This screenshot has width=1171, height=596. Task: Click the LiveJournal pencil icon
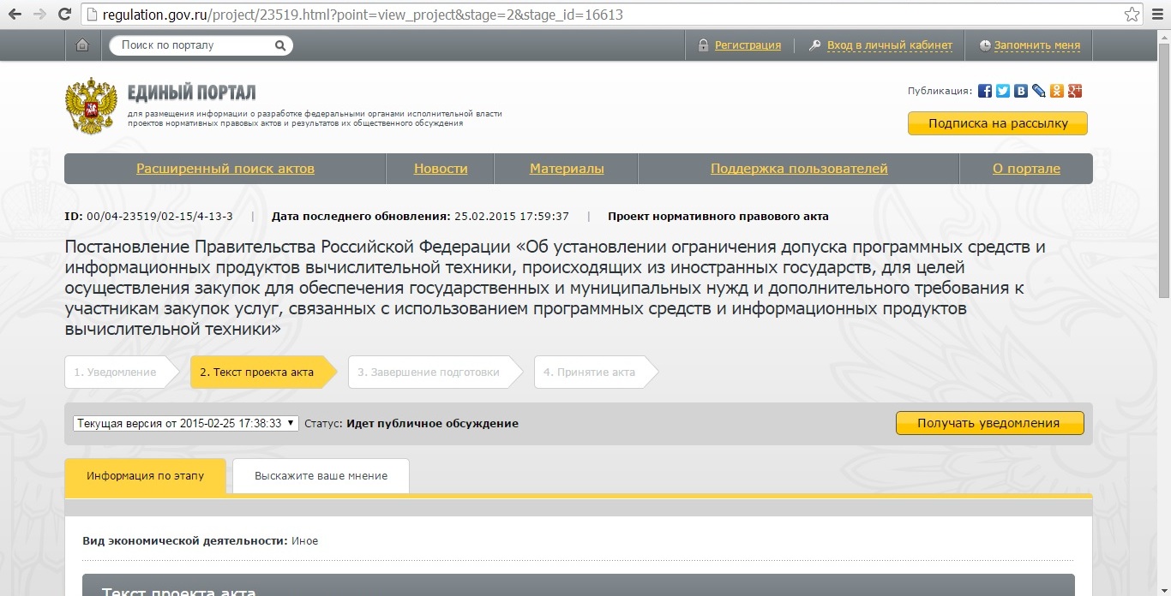coord(1039,91)
